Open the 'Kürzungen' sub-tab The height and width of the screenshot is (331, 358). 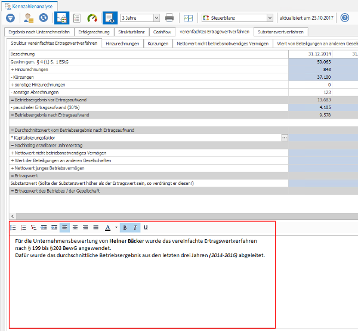coord(158,44)
